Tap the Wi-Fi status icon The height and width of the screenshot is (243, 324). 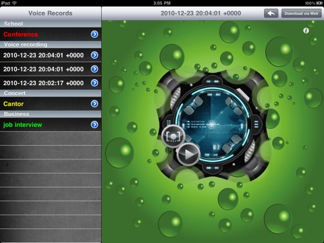pyautogui.click(x=15, y=3)
